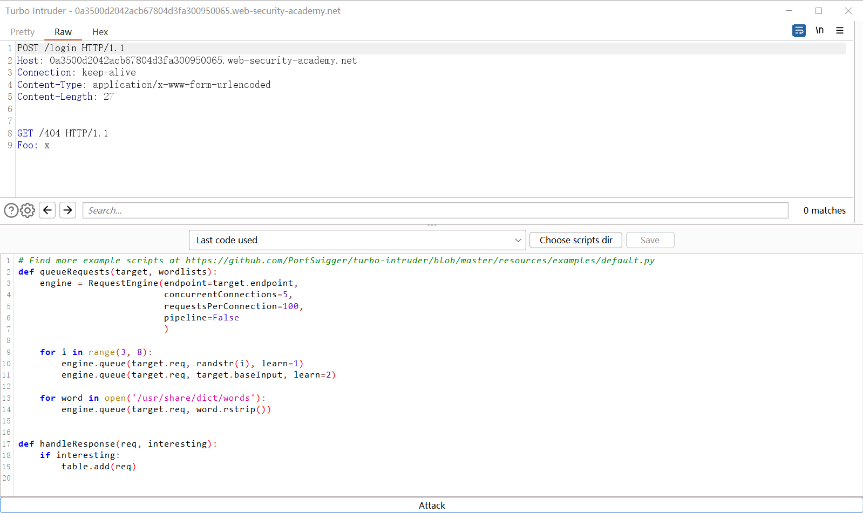863x513 pixels.
Task: Click the Save button
Action: click(650, 240)
